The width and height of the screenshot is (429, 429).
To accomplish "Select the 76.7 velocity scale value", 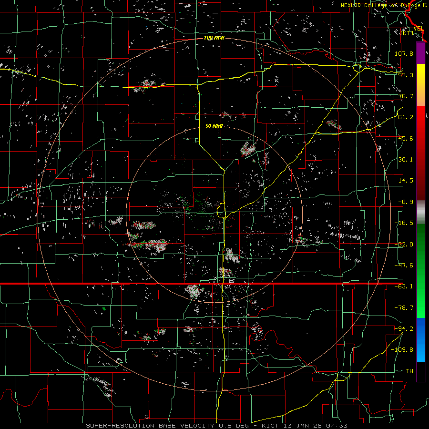I will [406, 96].
